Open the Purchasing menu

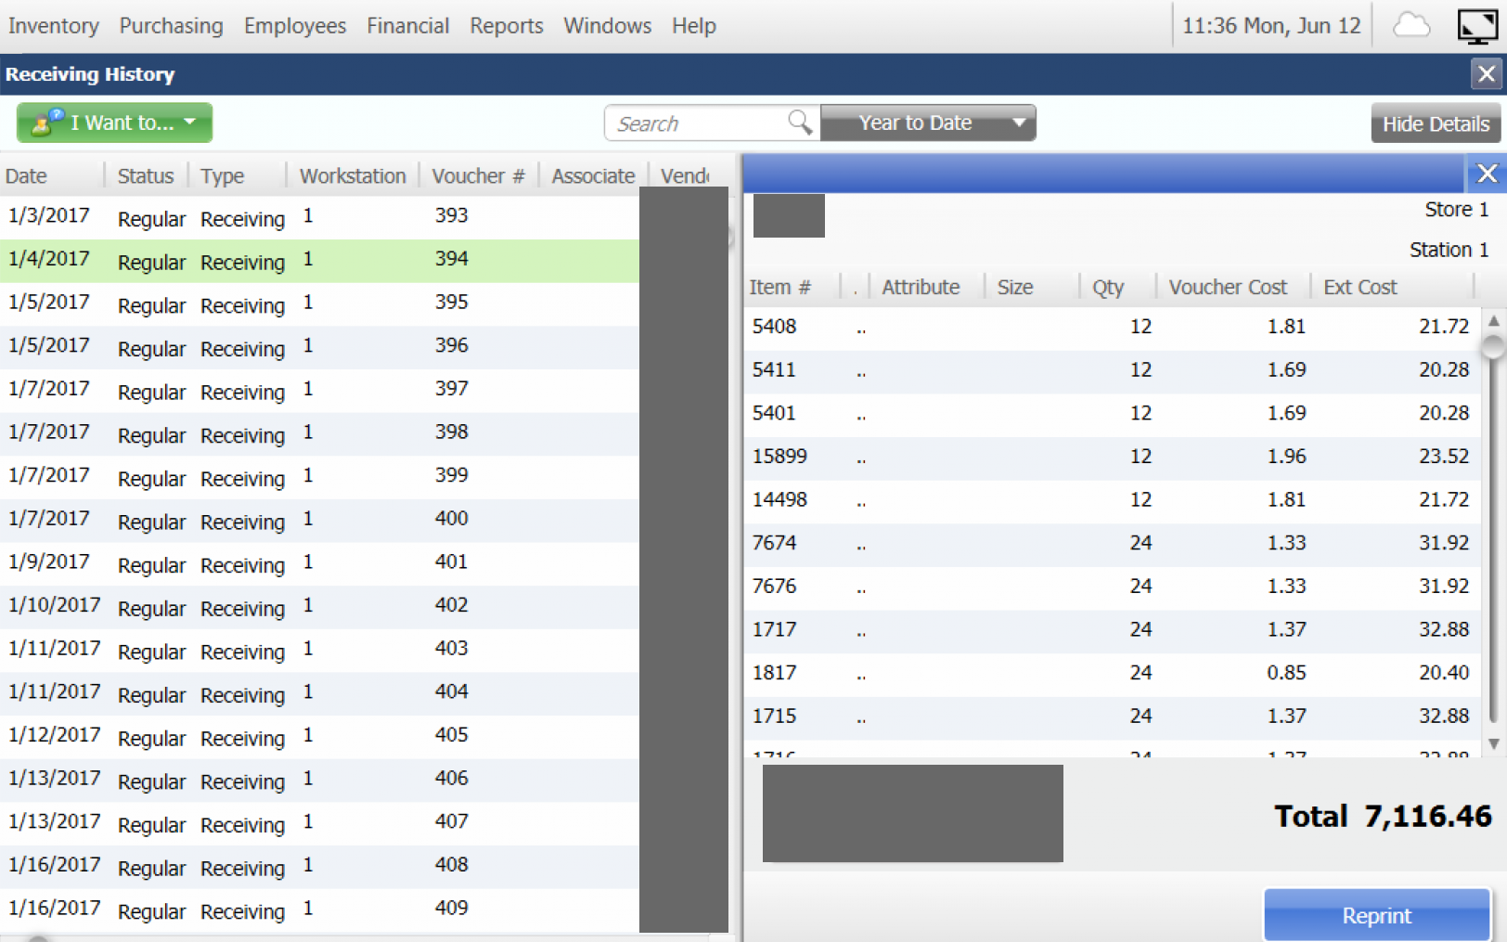tap(171, 26)
